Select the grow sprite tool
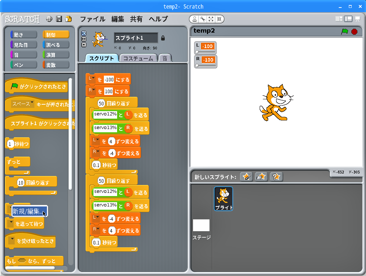Image resolution: width=366 pixels, height=276 pixels. (211, 19)
